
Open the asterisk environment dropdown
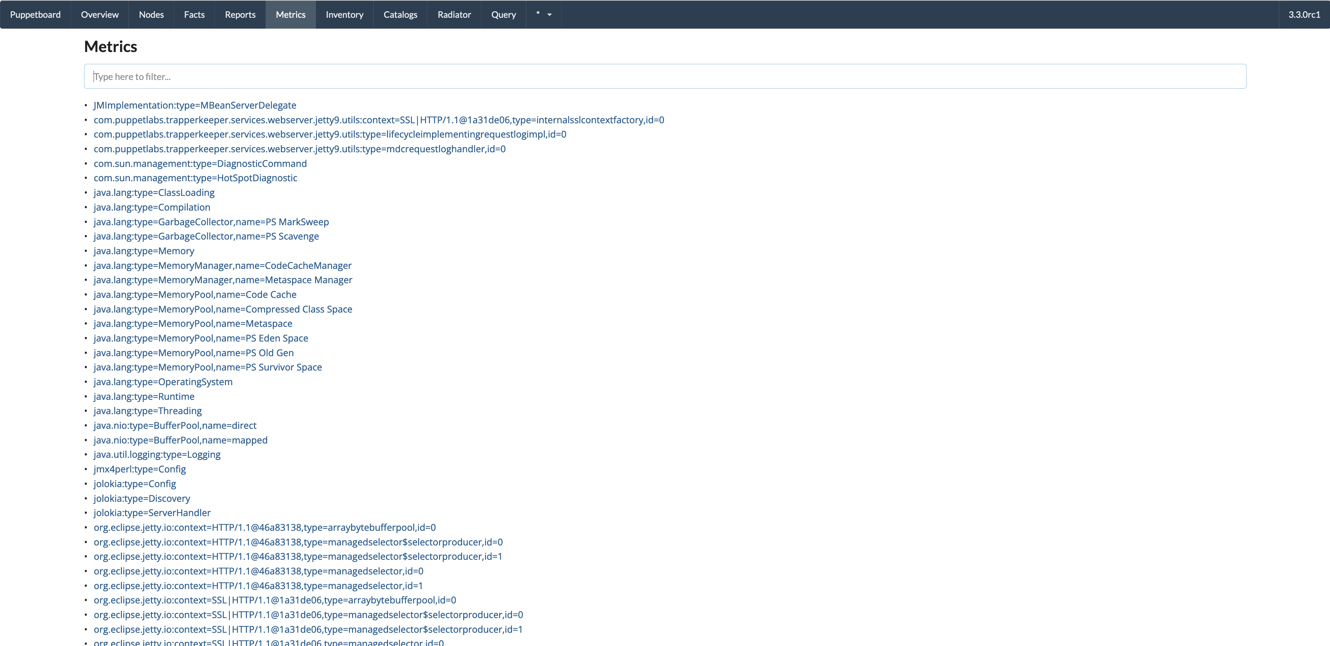(x=543, y=14)
